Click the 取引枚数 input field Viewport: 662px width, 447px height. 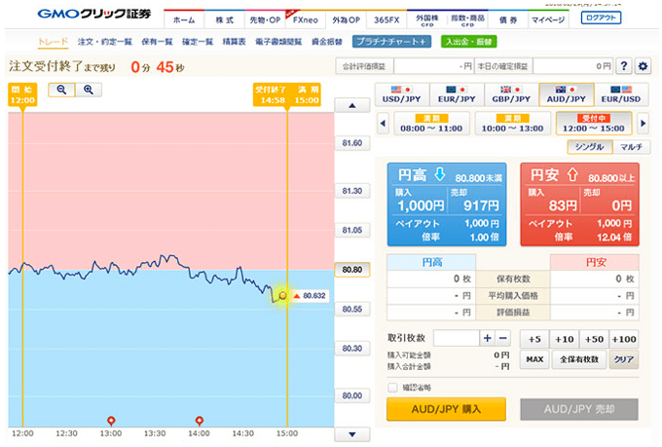point(455,338)
